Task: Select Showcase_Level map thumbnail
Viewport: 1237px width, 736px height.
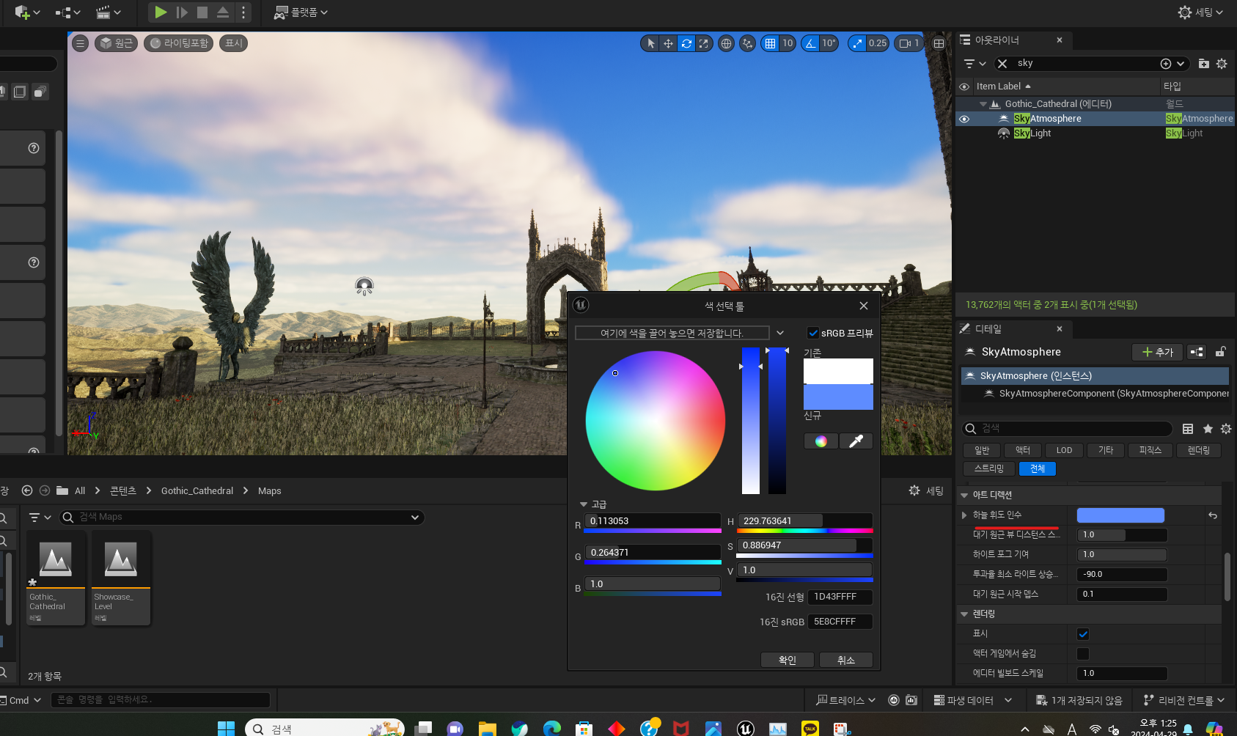Action: click(x=121, y=578)
